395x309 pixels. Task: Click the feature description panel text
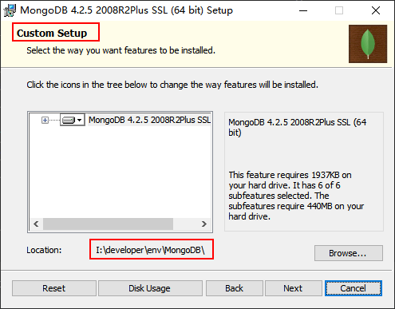tap(298, 196)
